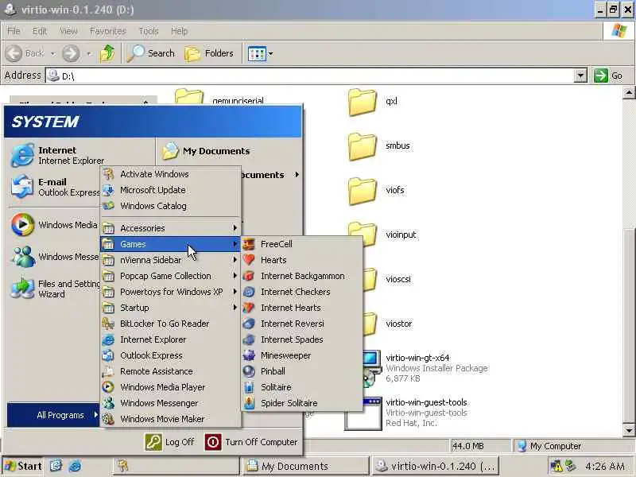
Task: Open the Edit menu
Action: [39, 31]
